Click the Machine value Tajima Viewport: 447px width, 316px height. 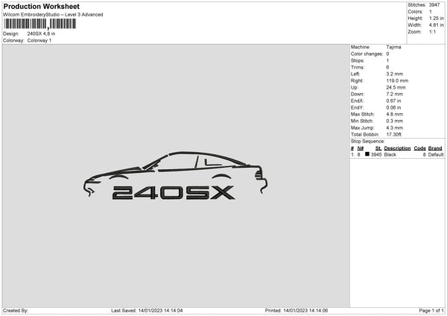(393, 47)
